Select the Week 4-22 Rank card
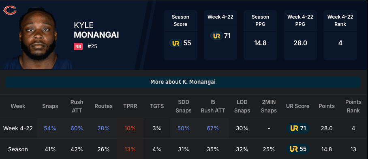The width and height of the screenshot is (368, 159). (x=340, y=35)
